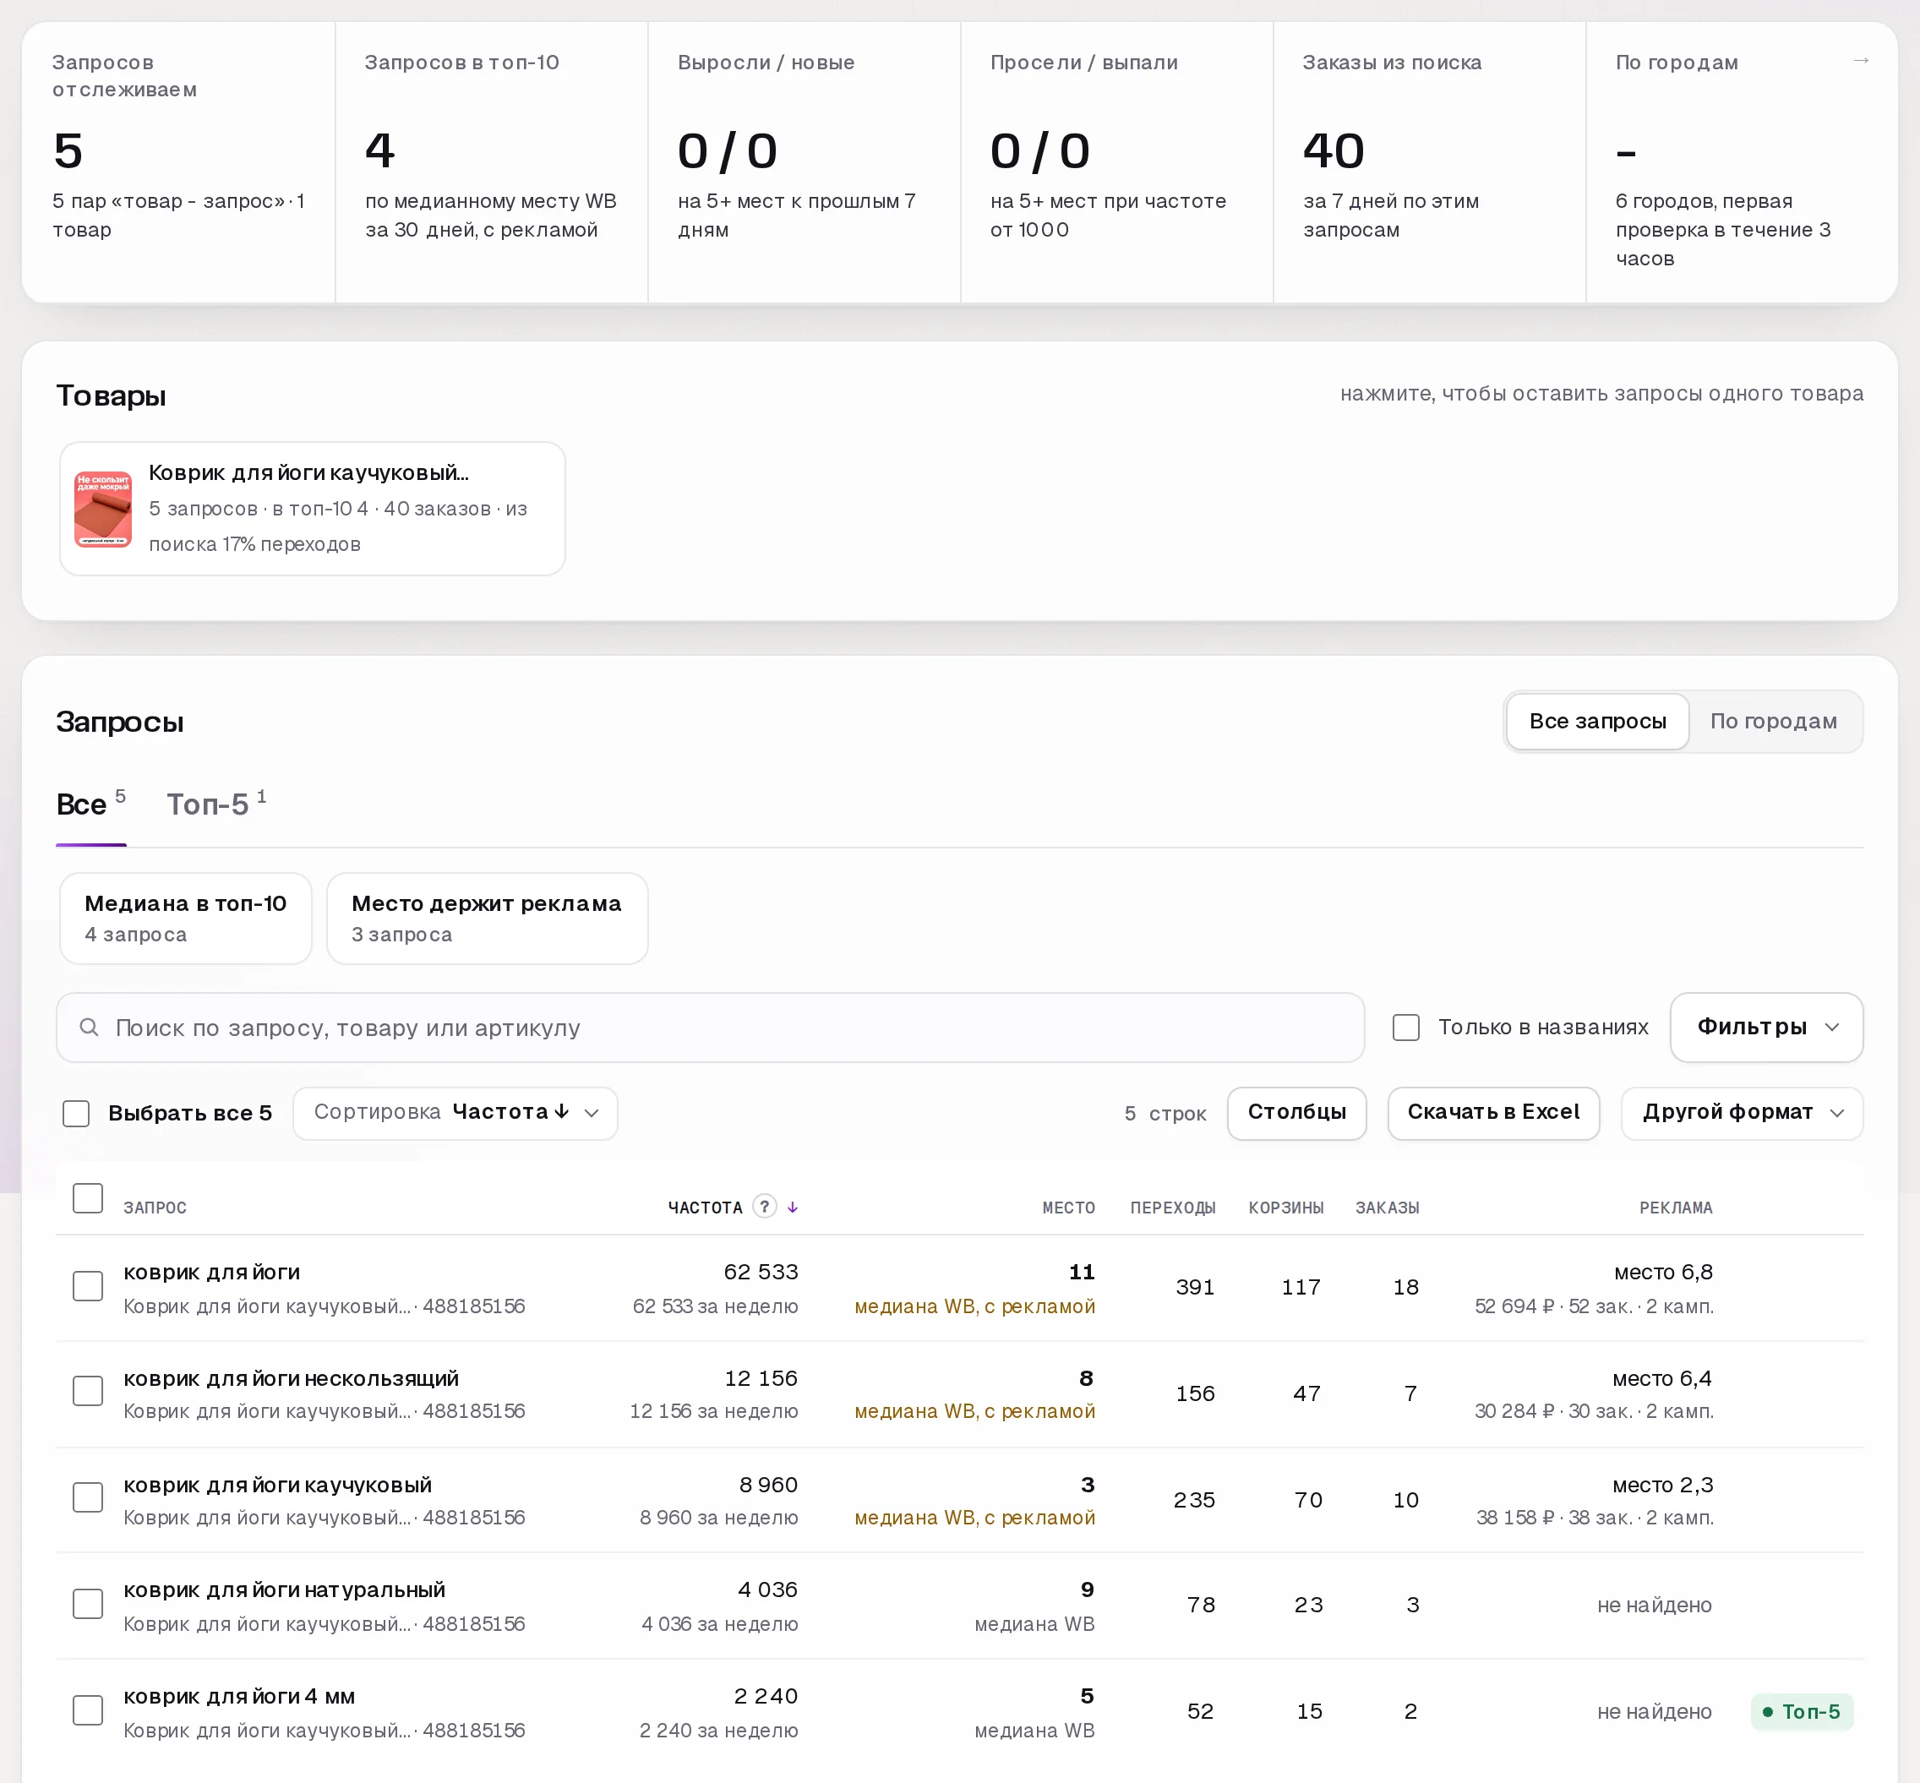Open the Фильтры dropdown
The height and width of the screenshot is (1783, 1920).
click(x=1765, y=1027)
